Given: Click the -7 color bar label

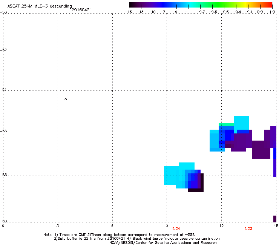Looking at the screenshot, I should (x=163, y=12).
